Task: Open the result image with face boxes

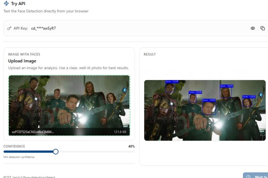Action: tap(205, 110)
